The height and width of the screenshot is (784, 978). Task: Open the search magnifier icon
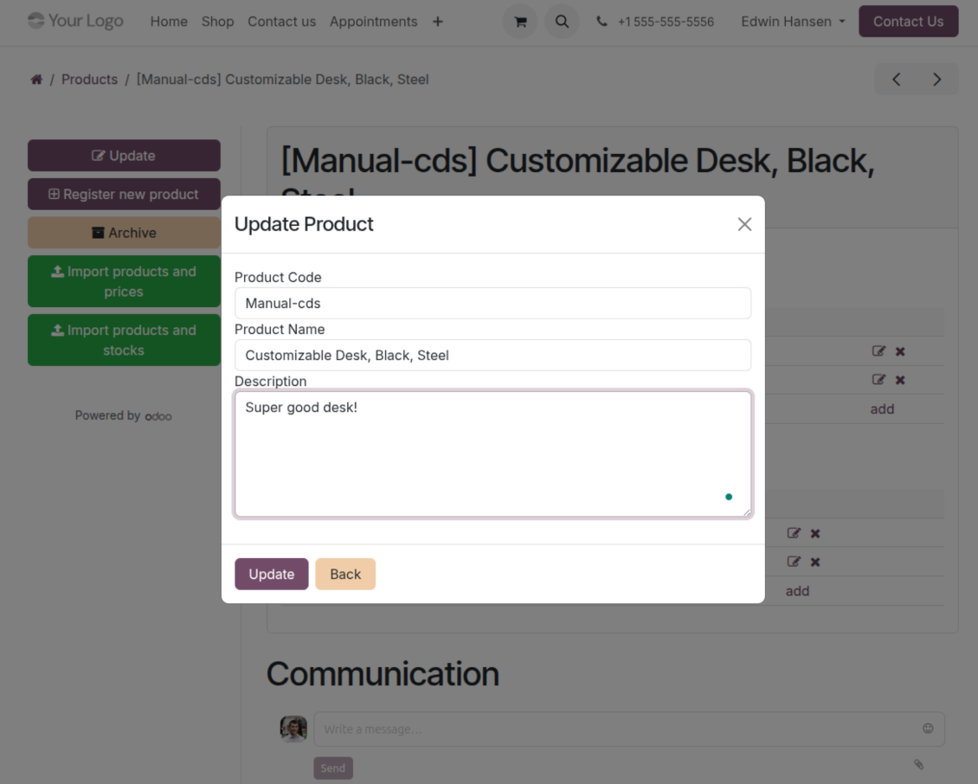[562, 22]
